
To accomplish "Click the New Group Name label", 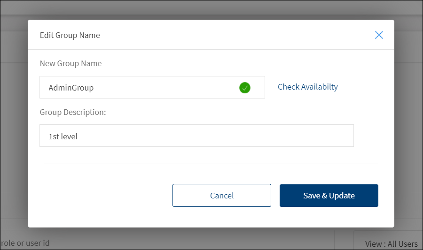I will pyautogui.click(x=70, y=63).
